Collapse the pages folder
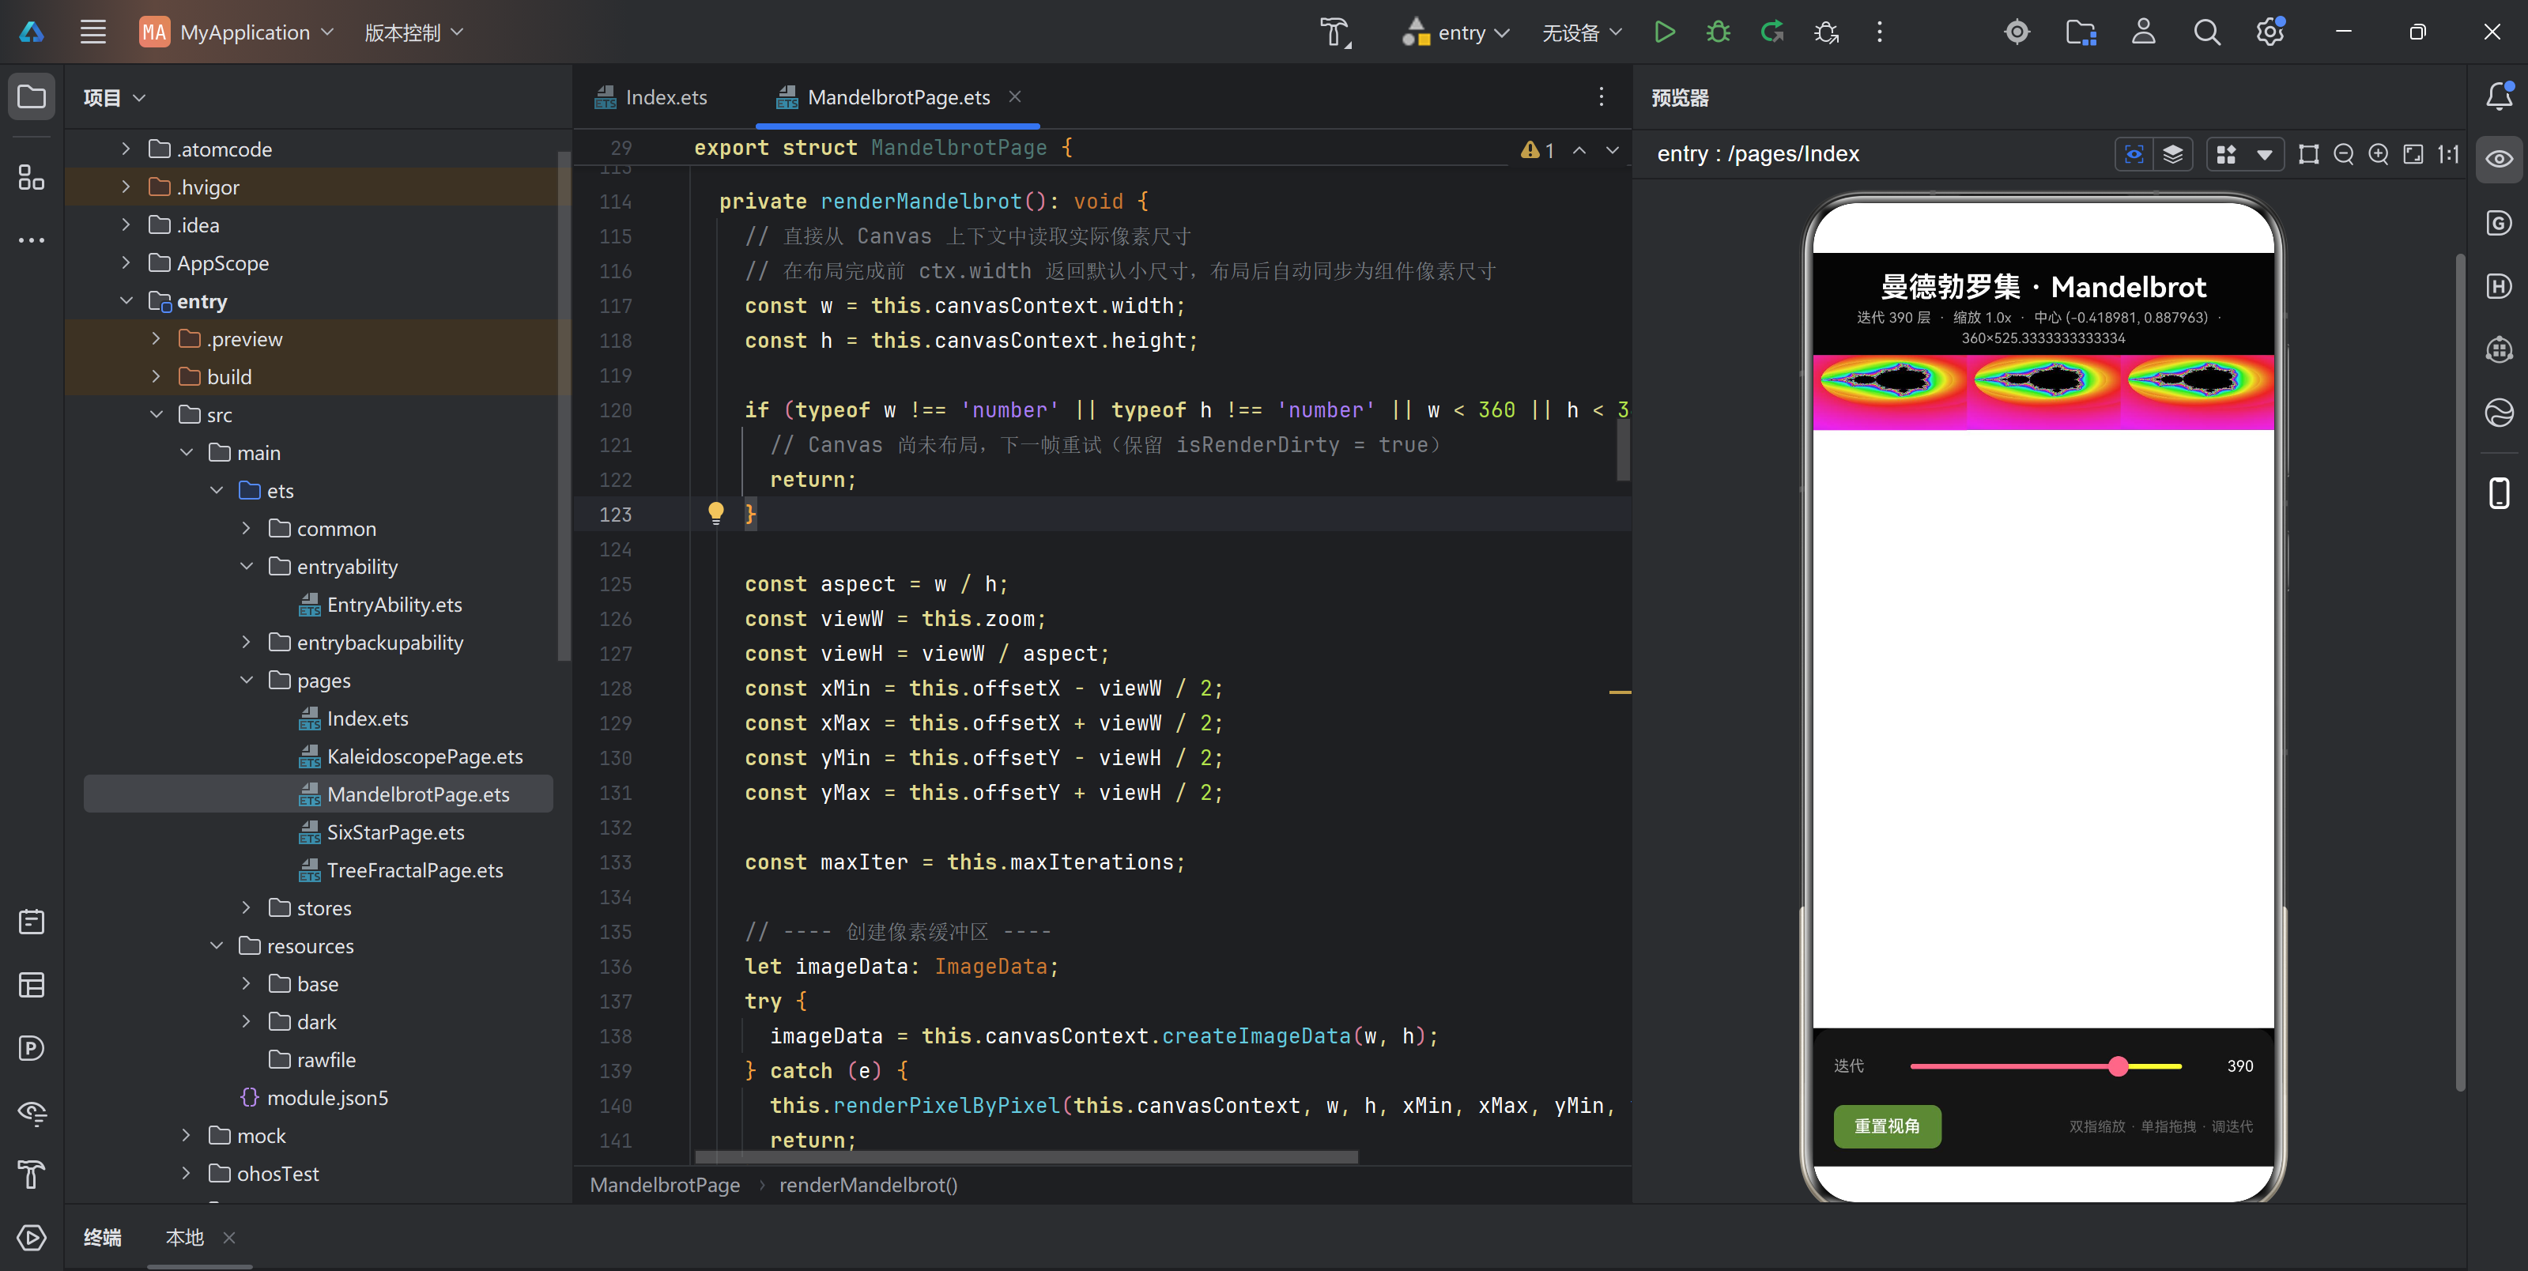 pos(247,680)
